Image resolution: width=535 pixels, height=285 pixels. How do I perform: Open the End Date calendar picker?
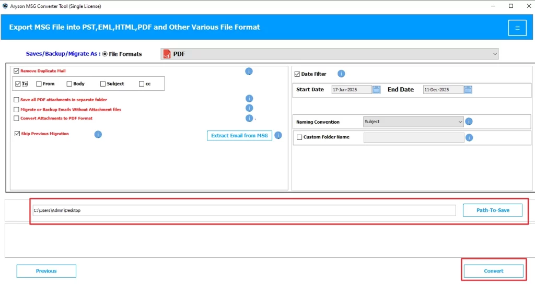pyautogui.click(x=468, y=90)
